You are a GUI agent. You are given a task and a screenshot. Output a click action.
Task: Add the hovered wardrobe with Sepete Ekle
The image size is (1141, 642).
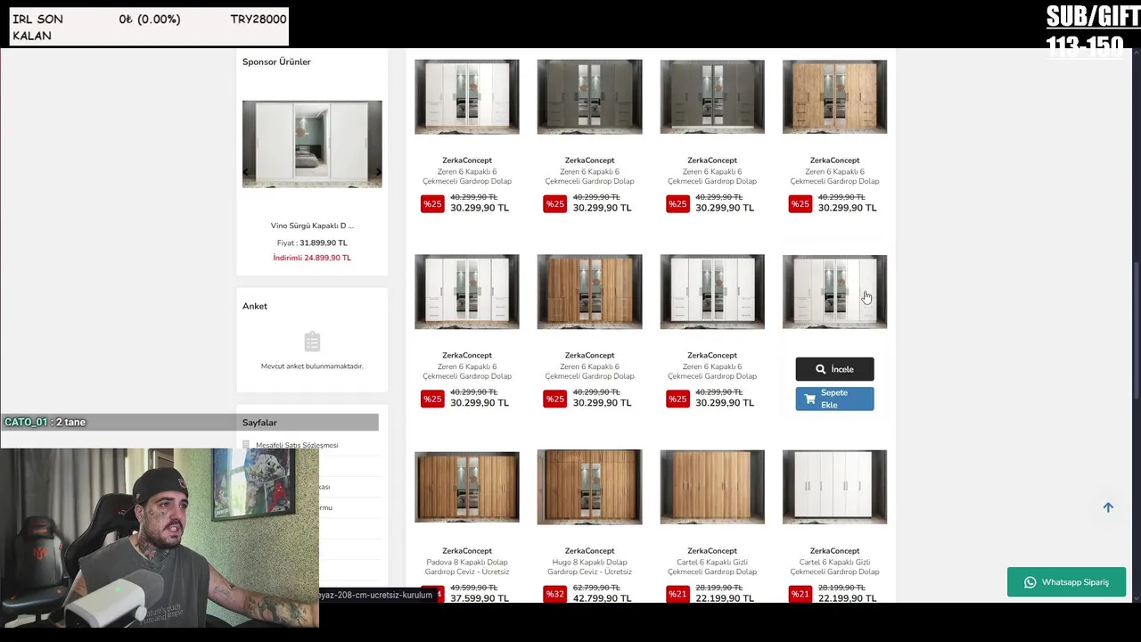click(x=834, y=399)
